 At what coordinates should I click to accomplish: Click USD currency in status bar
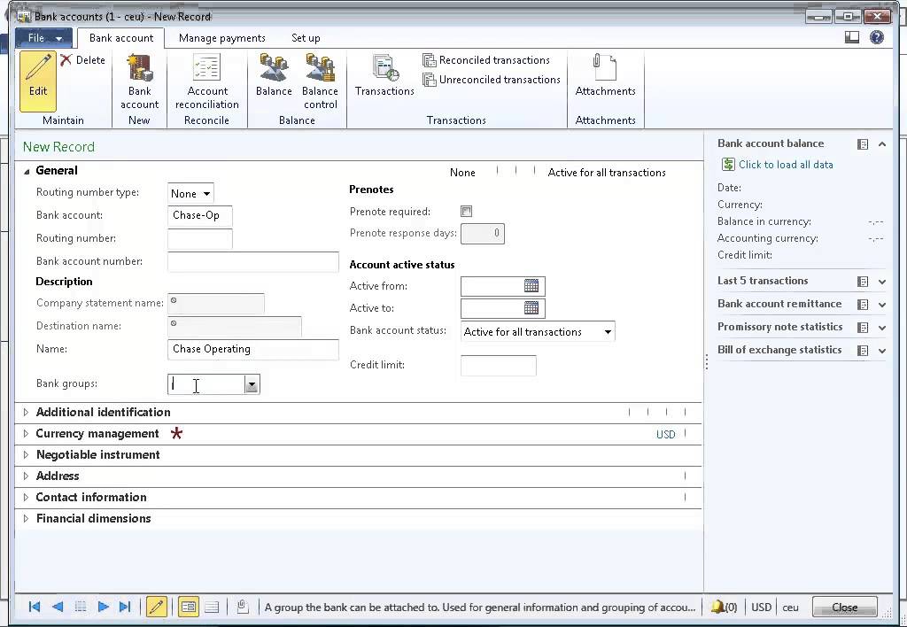pyautogui.click(x=761, y=608)
